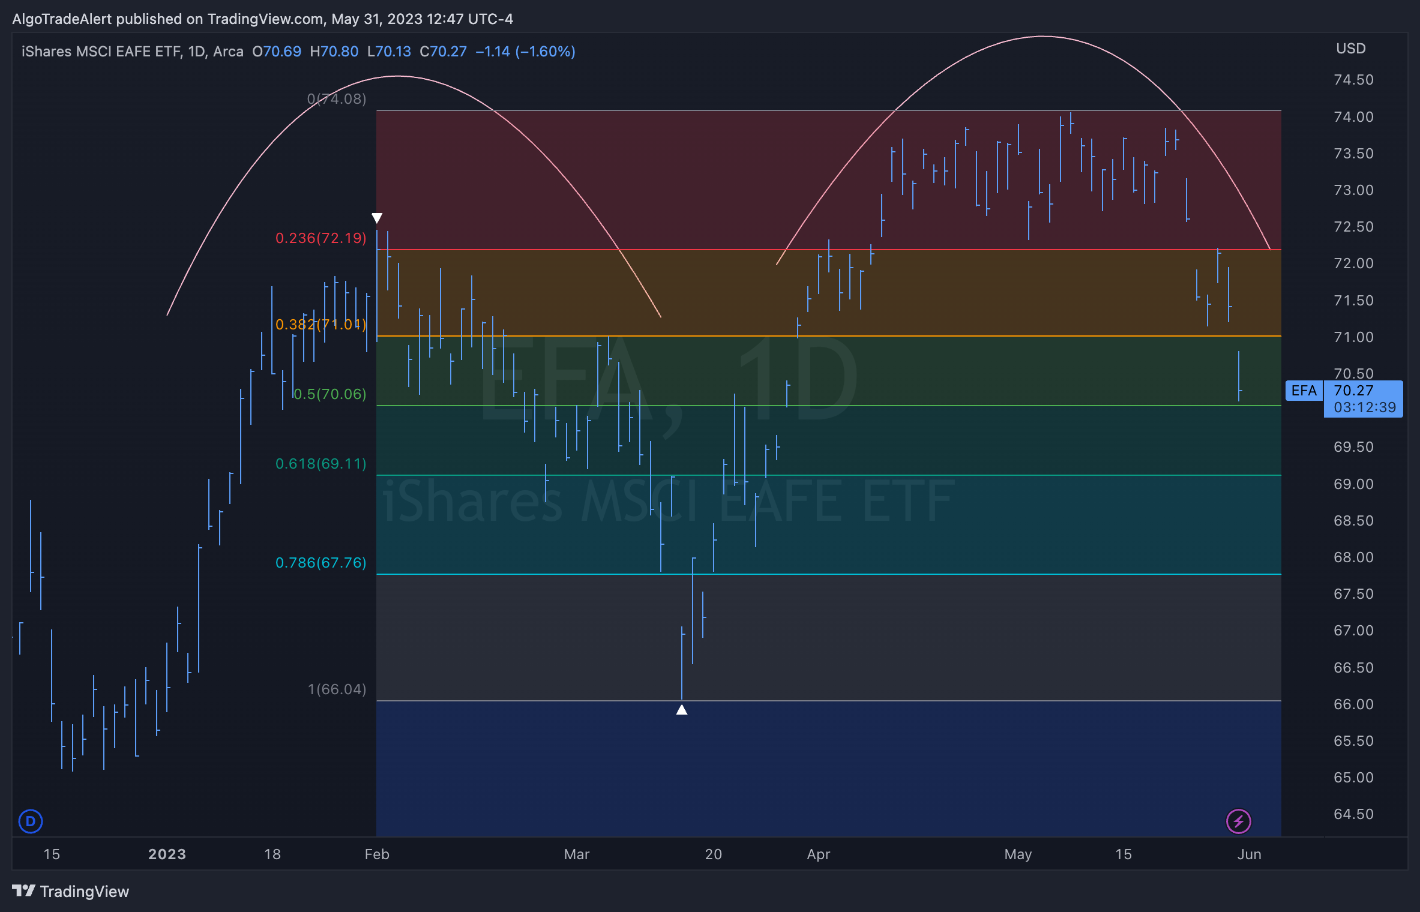Click the blue D dividend marker icon

31,821
